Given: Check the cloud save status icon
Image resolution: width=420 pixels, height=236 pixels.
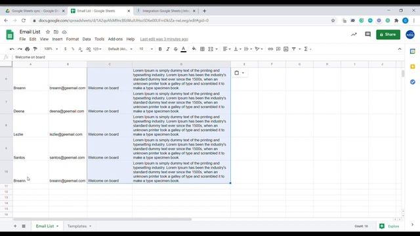Looking at the screenshot, I should 64,32.
